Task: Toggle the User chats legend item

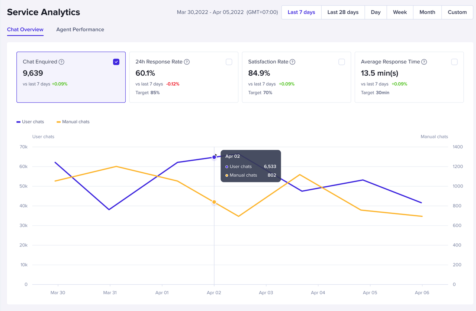Action: tap(30, 122)
